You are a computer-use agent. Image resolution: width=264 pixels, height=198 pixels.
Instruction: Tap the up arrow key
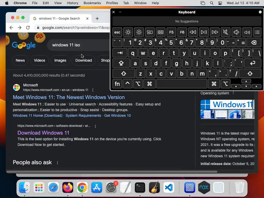[x=246, y=81]
